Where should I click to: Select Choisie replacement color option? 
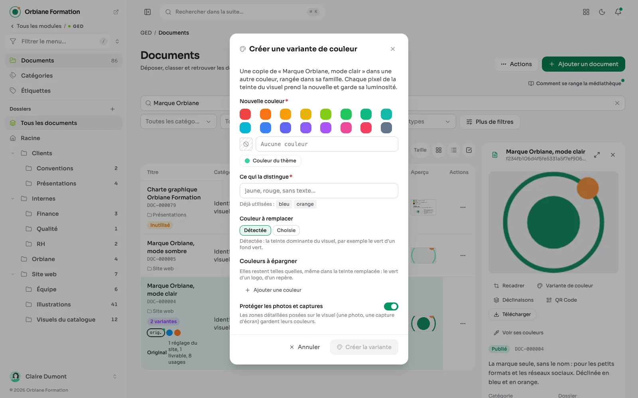click(x=286, y=230)
